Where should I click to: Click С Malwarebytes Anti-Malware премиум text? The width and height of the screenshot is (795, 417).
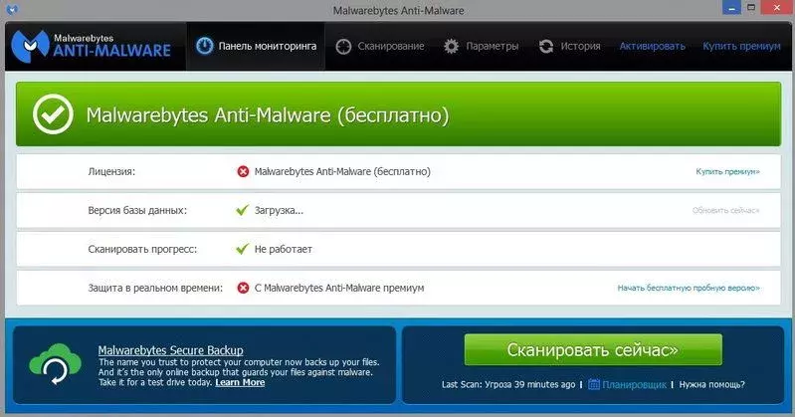[339, 288]
